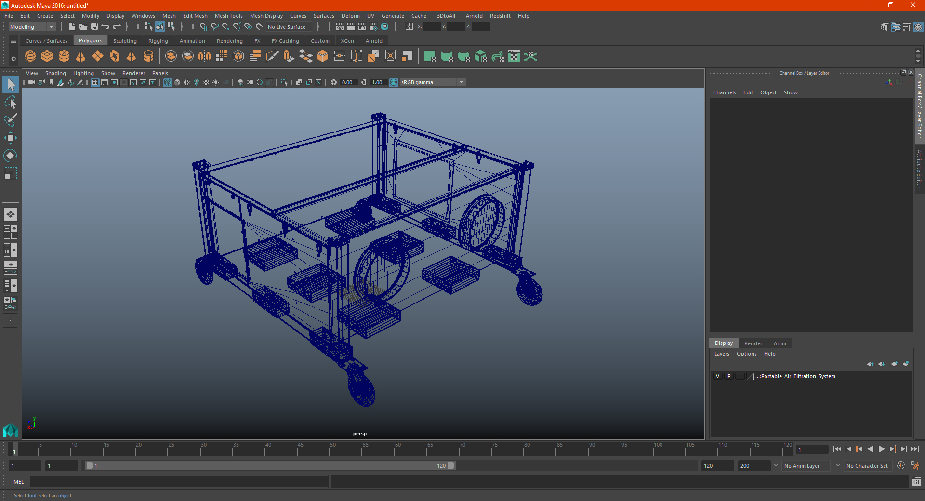
Task: Open the Modeling menu set dropdown
Action: coord(32,27)
